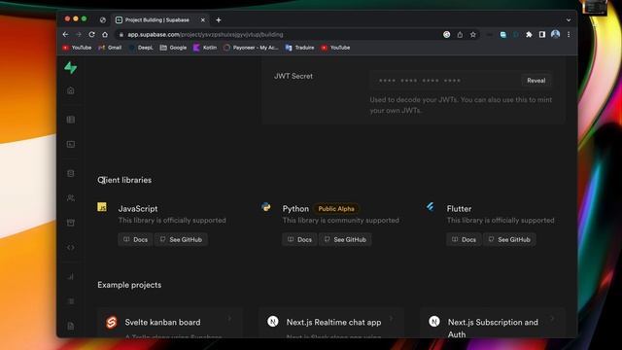The height and width of the screenshot is (350, 622).
Task: Expand the tab search chevron
Action: pos(569,19)
